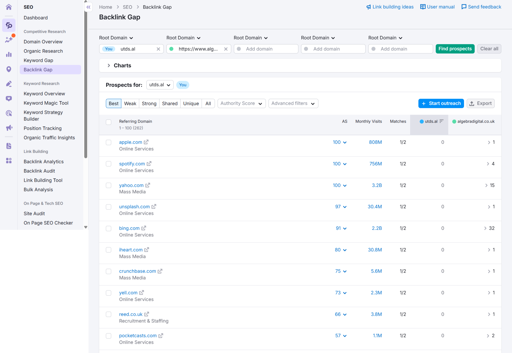Image resolution: width=512 pixels, height=353 pixels.
Task: Check the iheart.com row checkbox
Action: pos(109,250)
